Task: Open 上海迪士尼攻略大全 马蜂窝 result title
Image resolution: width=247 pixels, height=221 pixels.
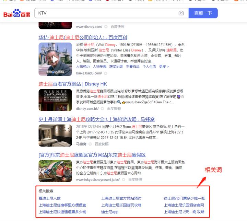Action: [x=96, y=119]
